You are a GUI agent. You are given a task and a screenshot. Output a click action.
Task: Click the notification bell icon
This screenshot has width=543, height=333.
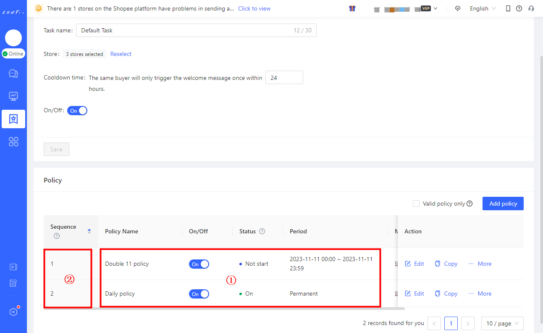click(x=39, y=8)
